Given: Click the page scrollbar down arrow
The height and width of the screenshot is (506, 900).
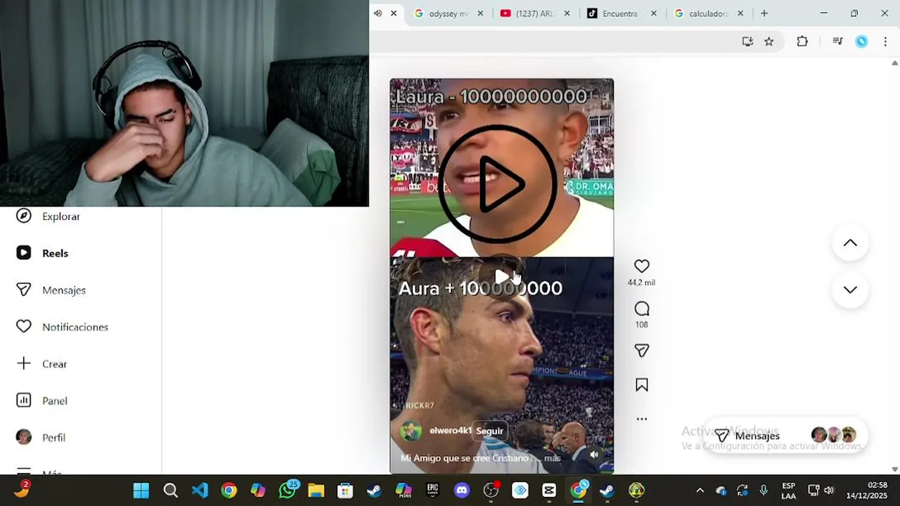Looking at the screenshot, I should tap(894, 469).
